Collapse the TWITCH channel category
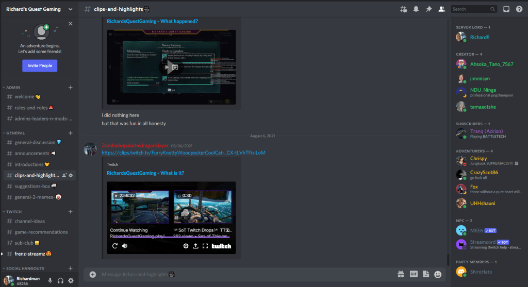Image resolution: width=528 pixels, height=287 pixels. pyautogui.click(x=15, y=212)
